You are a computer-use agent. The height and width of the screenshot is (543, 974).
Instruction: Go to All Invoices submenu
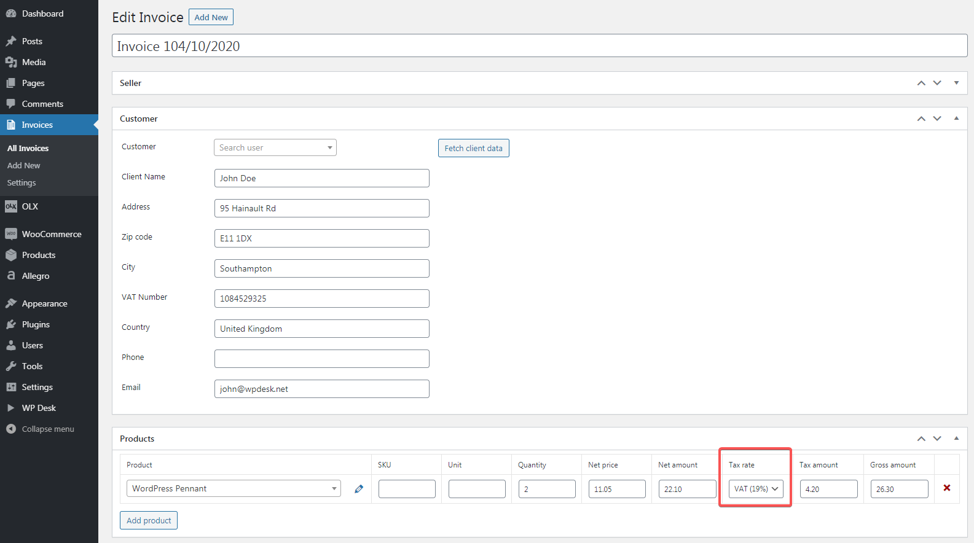[x=28, y=148]
